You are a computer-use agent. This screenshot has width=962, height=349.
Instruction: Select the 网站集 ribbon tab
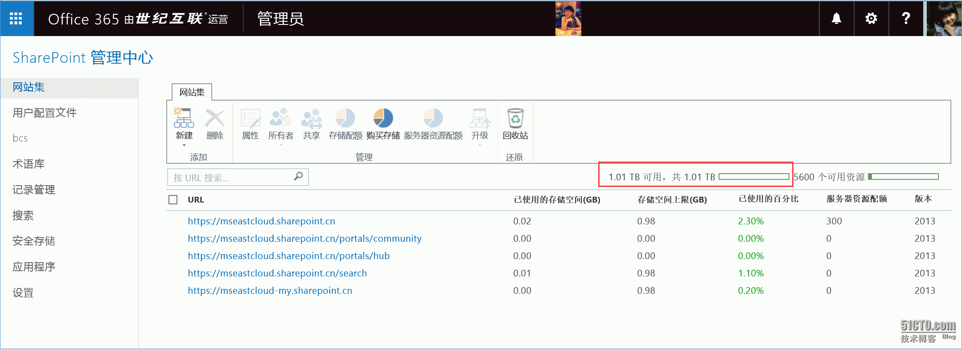click(x=192, y=92)
